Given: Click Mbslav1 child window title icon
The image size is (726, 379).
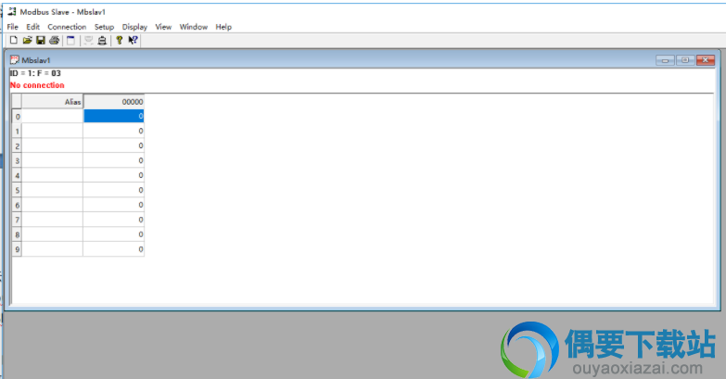Looking at the screenshot, I should coord(15,60).
